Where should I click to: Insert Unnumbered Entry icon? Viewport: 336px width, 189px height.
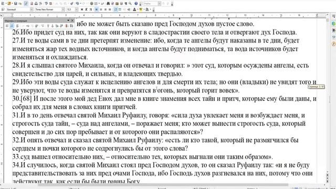point(43,26)
